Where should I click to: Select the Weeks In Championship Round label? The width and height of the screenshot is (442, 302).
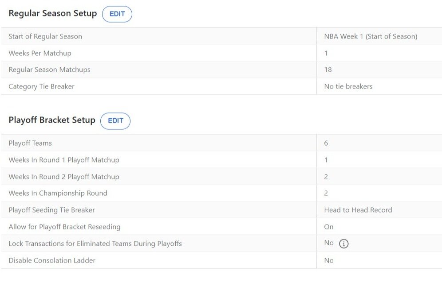pyautogui.click(x=58, y=193)
